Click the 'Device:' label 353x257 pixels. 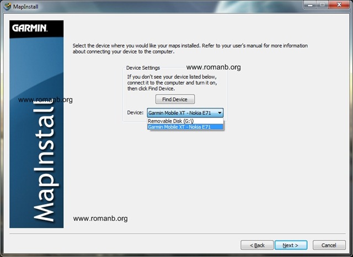pyautogui.click(x=135, y=113)
